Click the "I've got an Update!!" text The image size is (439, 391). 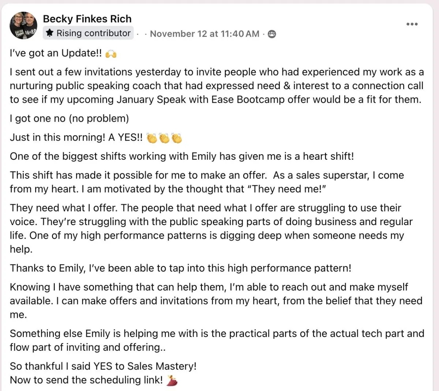click(56, 53)
